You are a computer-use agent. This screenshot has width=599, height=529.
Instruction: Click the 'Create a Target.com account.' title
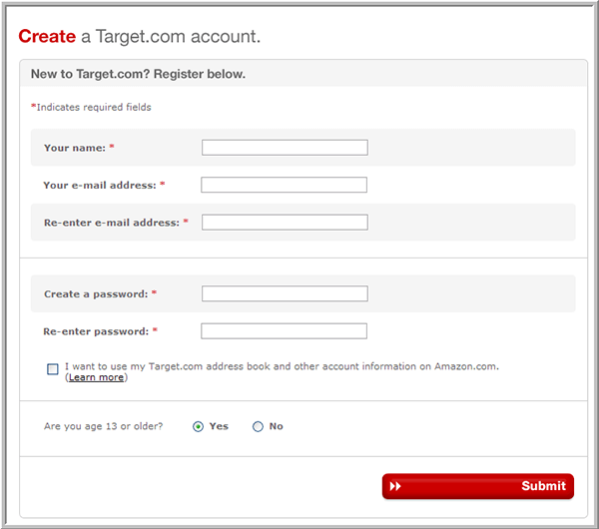point(140,37)
